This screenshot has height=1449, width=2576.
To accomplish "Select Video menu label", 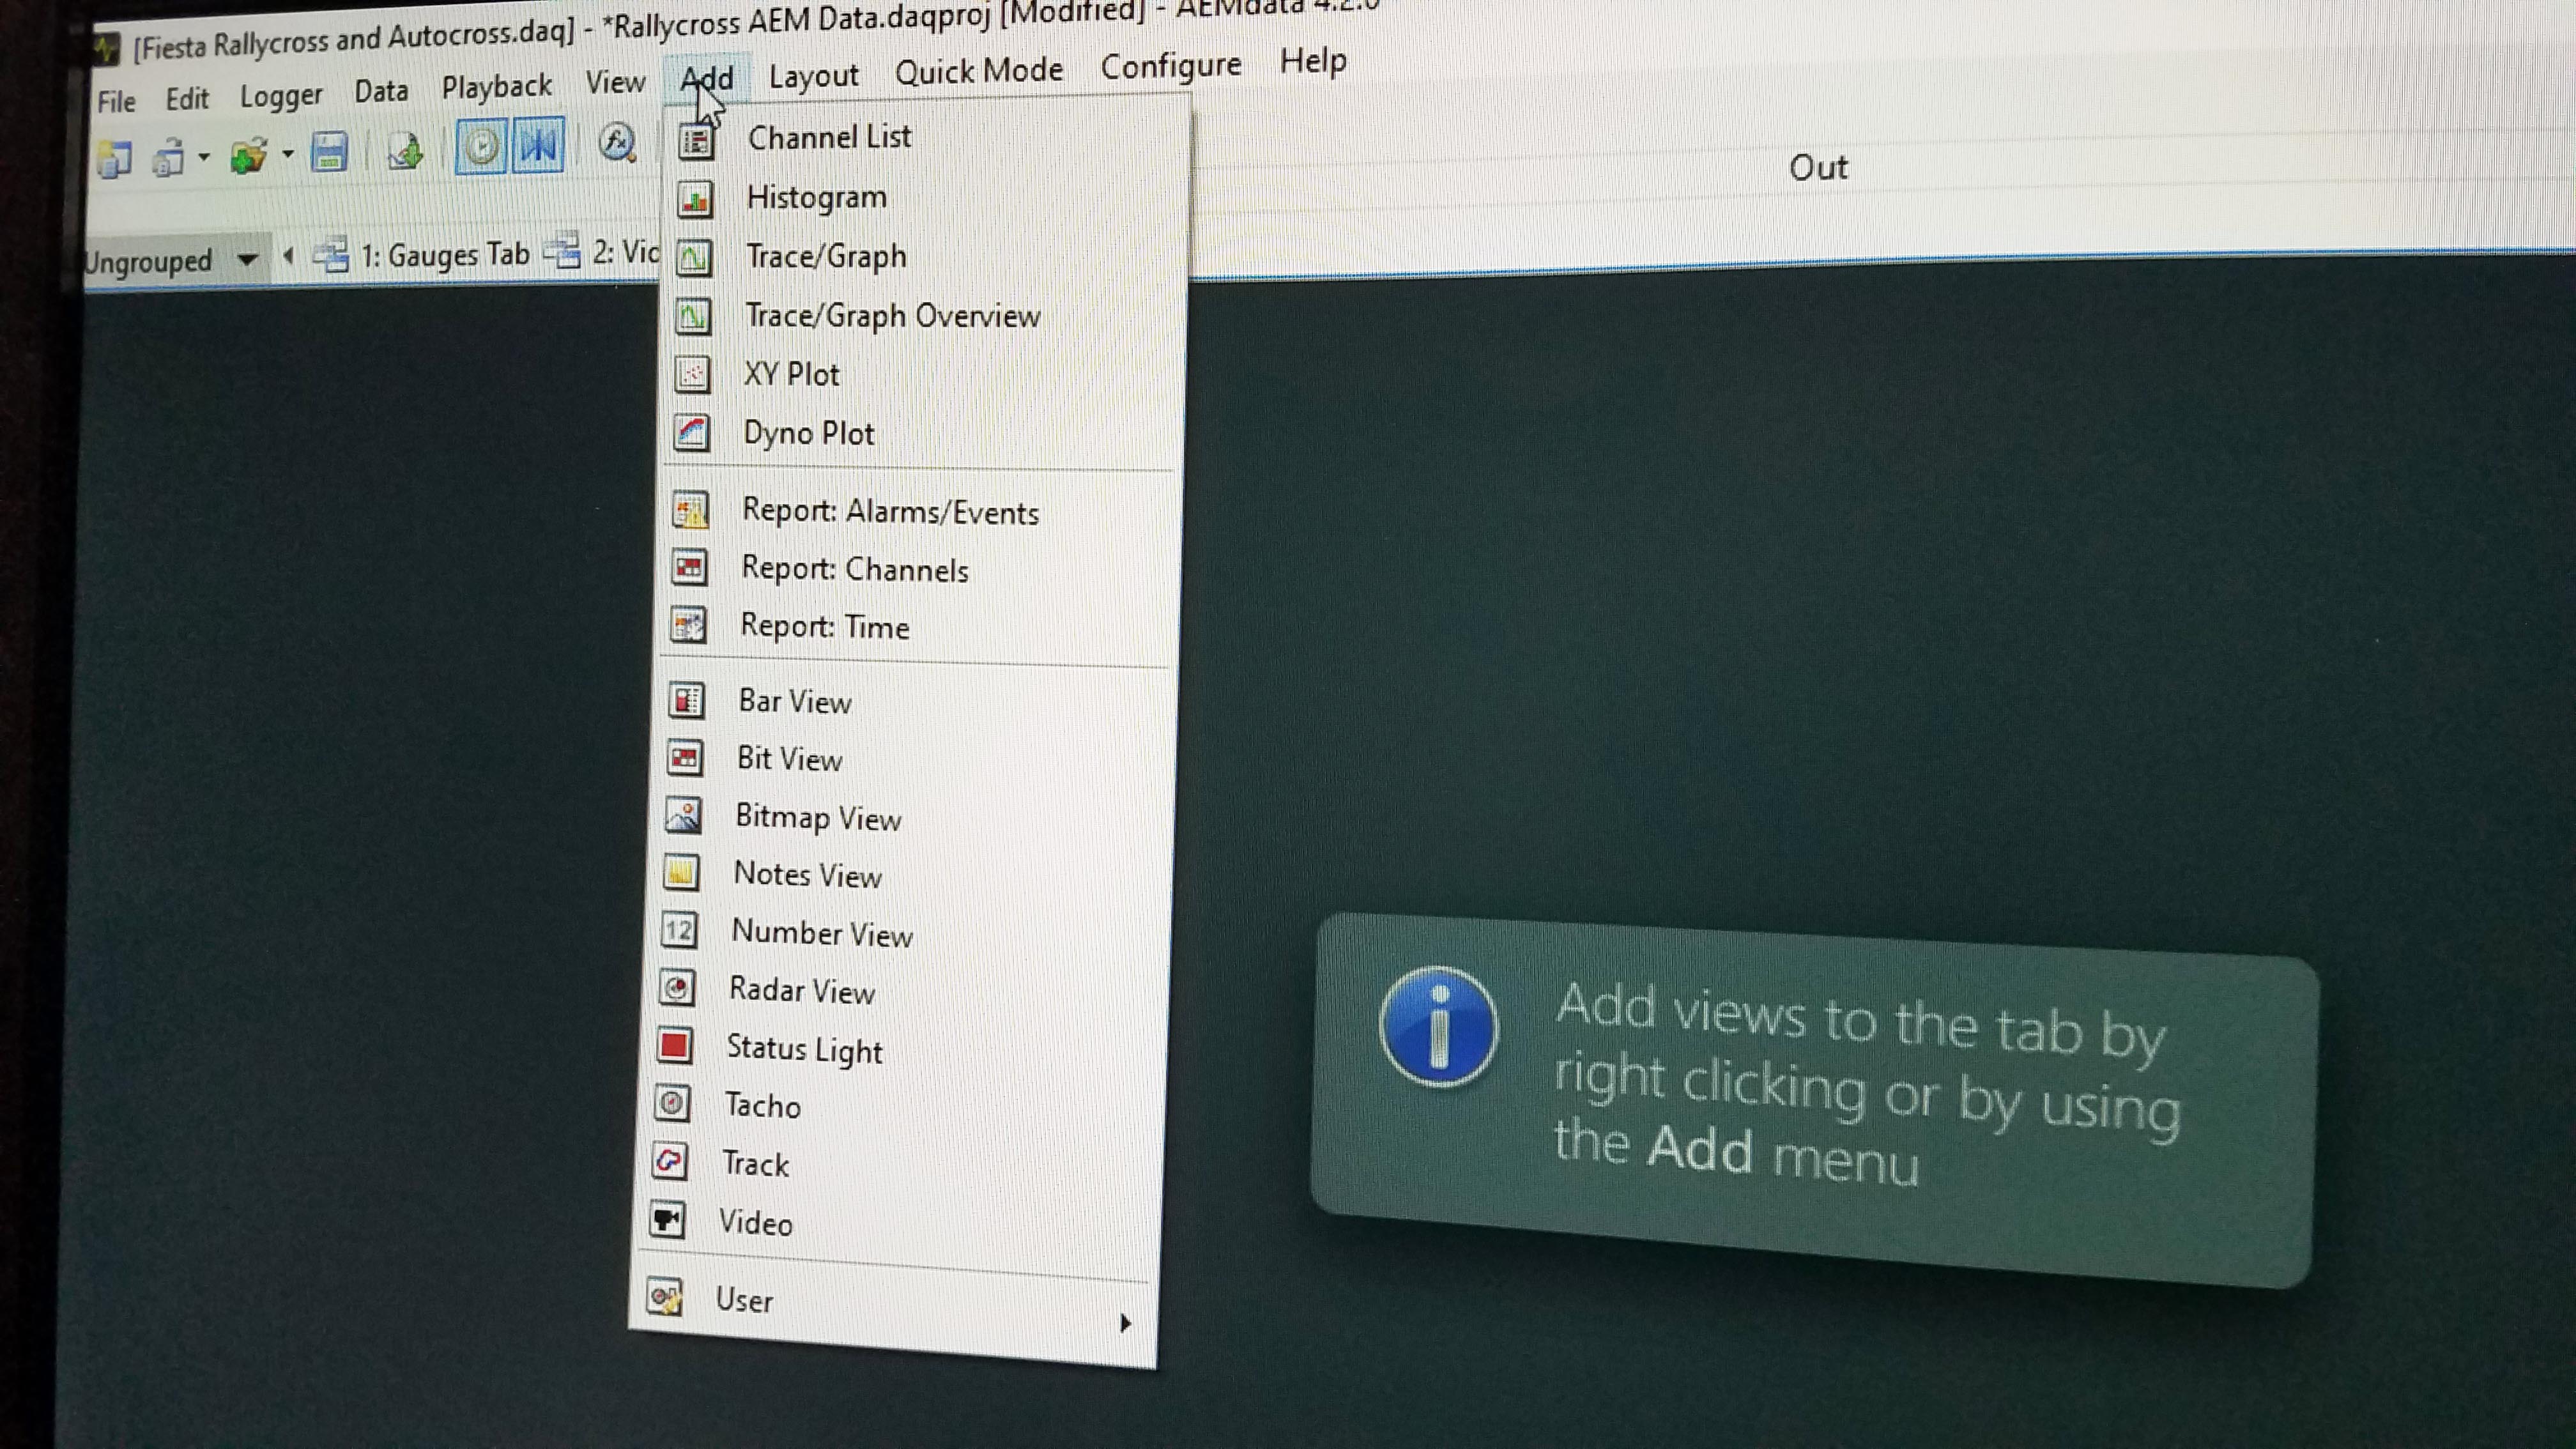I will coord(755,1223).
